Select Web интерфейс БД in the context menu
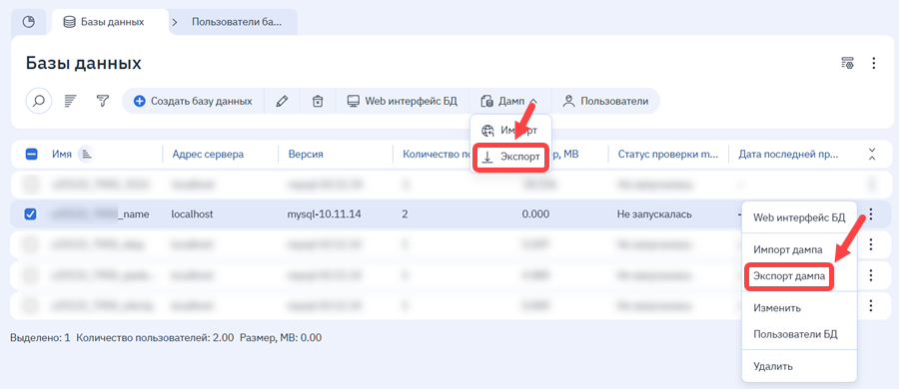 799,217
